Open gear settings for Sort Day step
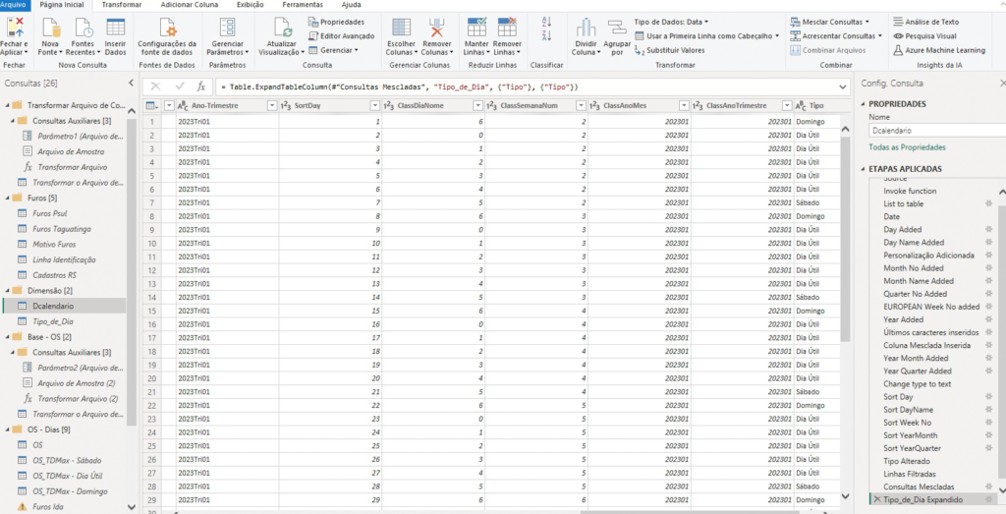Image resolution: width=1006 pixels, height=514 pixels. pos(988,397)
